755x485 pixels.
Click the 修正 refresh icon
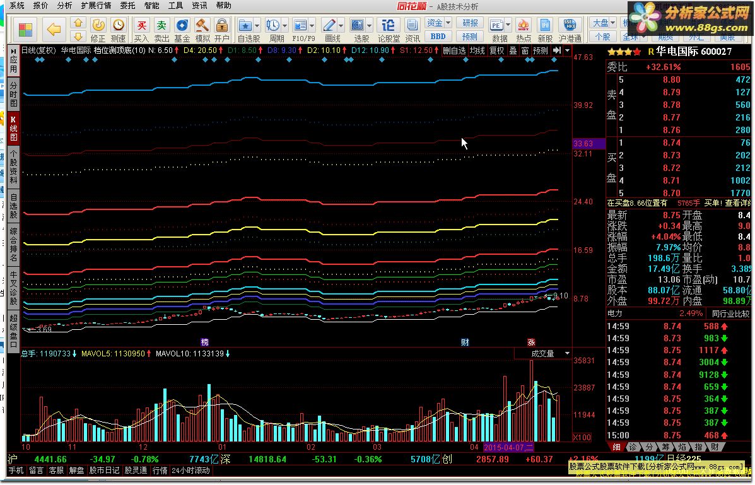point(98,30)
